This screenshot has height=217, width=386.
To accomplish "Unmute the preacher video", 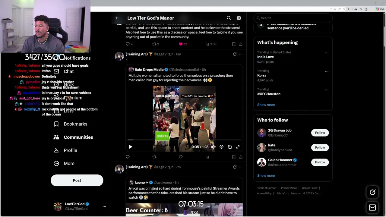I will coord(213,147).
